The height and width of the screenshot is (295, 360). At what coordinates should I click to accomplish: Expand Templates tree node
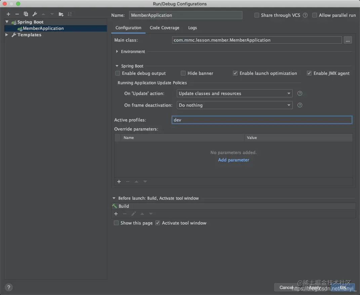pyautogui.click(x=7, y=35)
